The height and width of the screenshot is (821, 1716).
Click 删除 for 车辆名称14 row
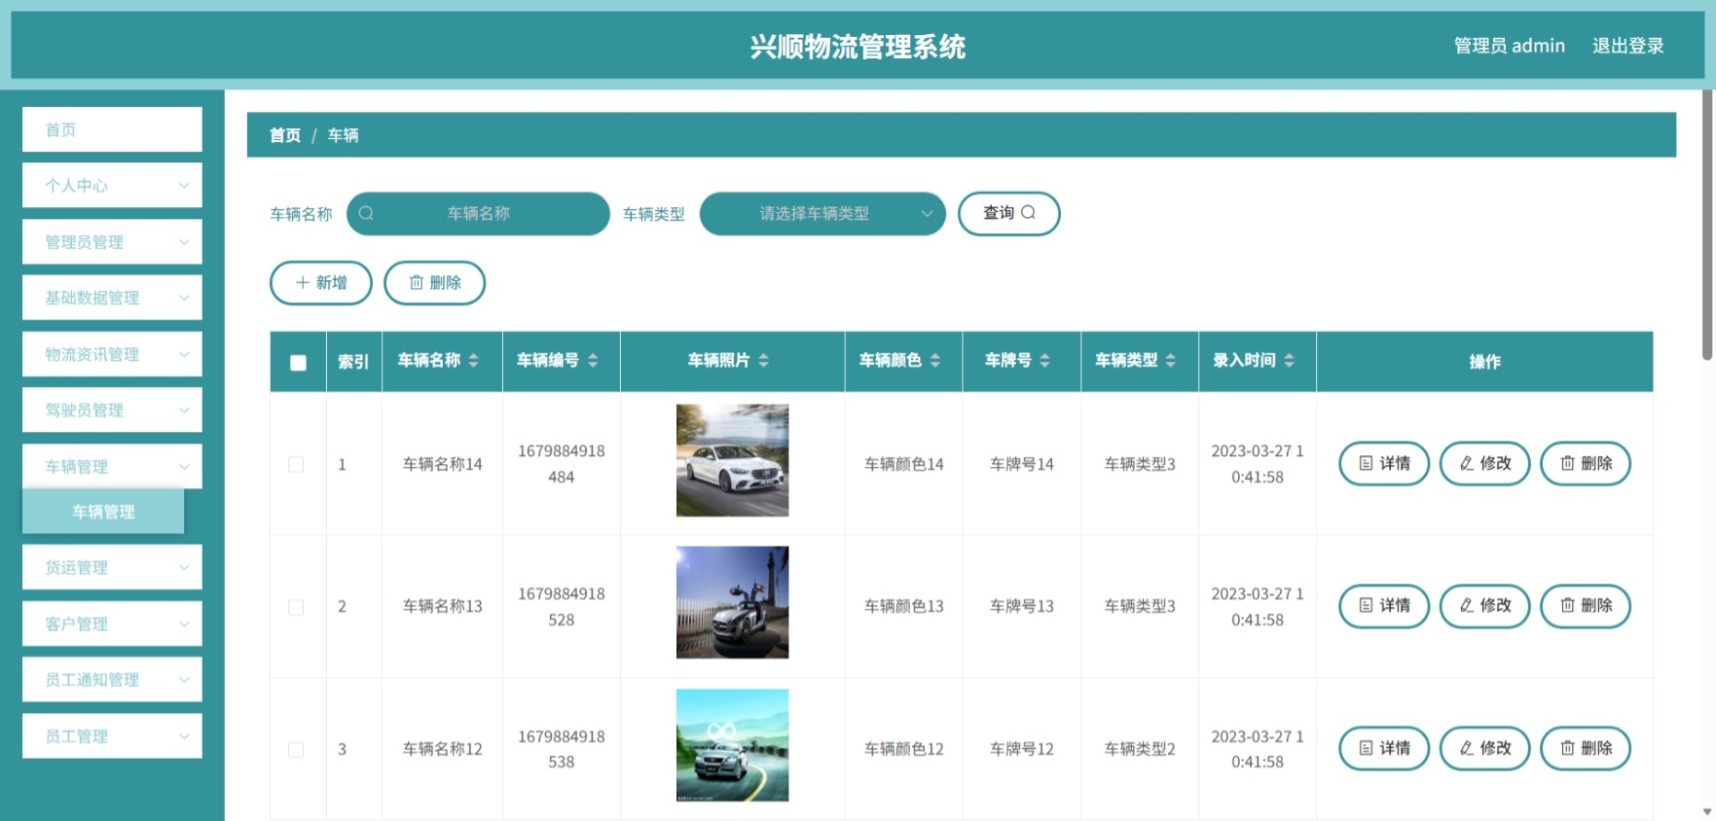click(1586, 463)
